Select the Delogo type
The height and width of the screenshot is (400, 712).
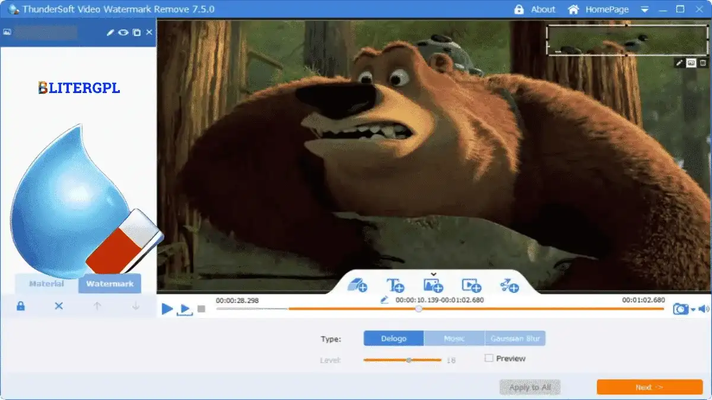(x=394, y=338)
